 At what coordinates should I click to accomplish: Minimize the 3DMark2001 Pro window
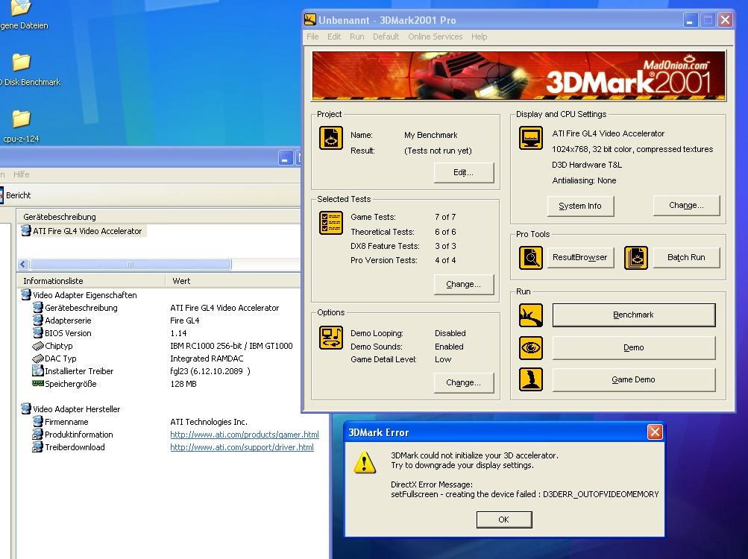tap(690, 20)
